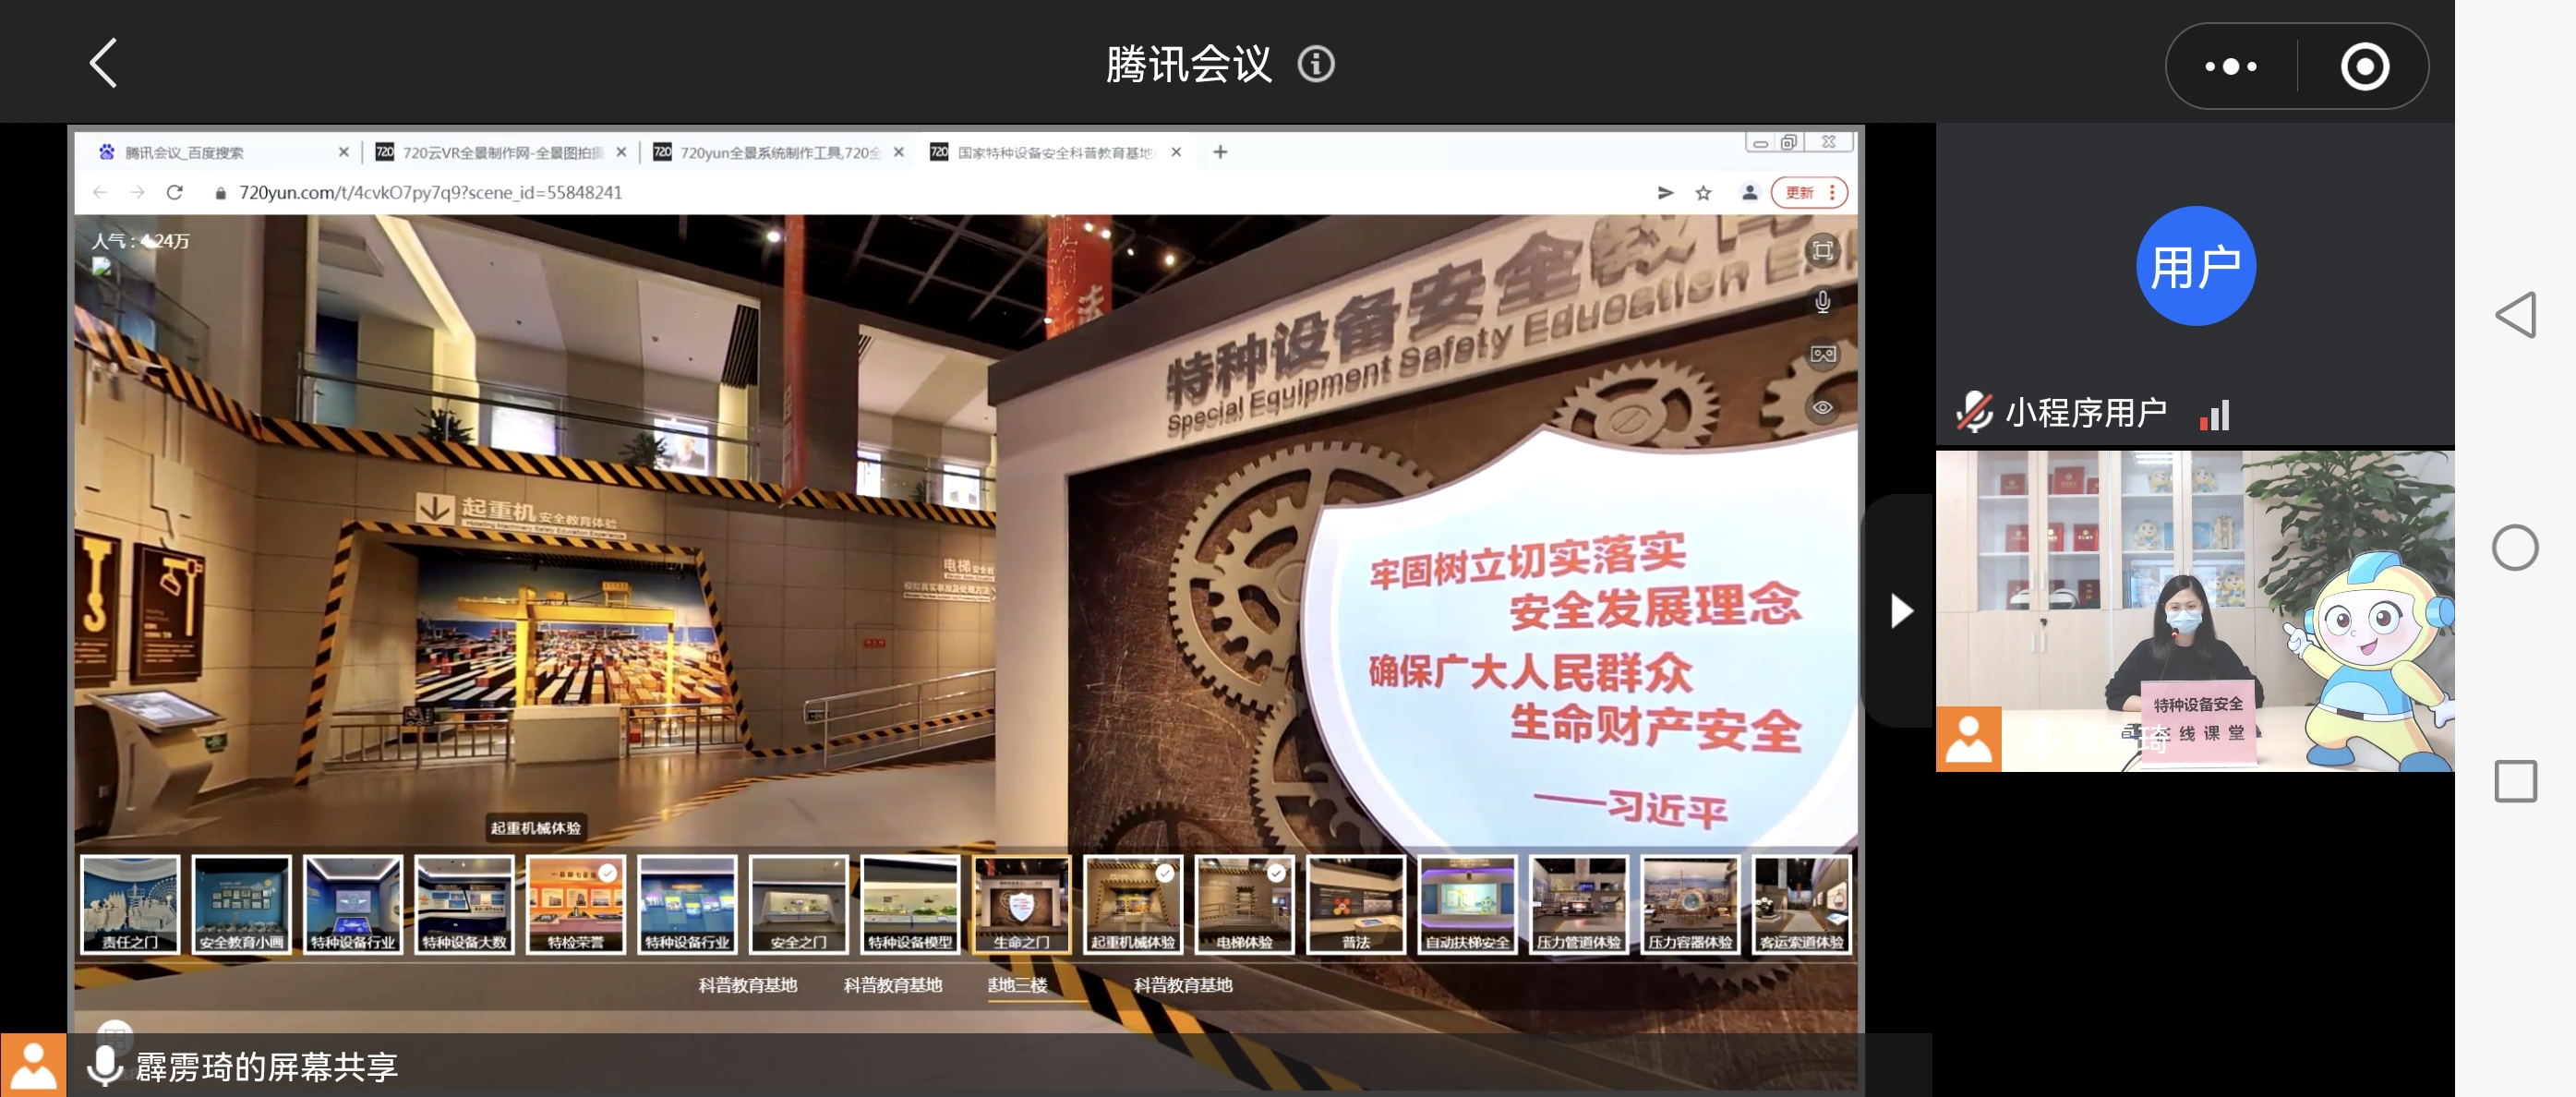Click the browser forward arrow
The height and width of the screenshot is (1097, 2576).
click(x=138, y=192)
